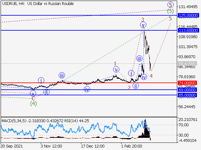Click the blue 125.00000 level tag
Image resolution: width=201 pixels, height=150 pixels.
click(x=188, y=15)
